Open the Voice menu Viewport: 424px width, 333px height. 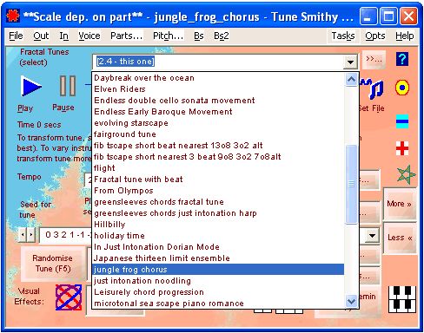(x=89, y=36)
